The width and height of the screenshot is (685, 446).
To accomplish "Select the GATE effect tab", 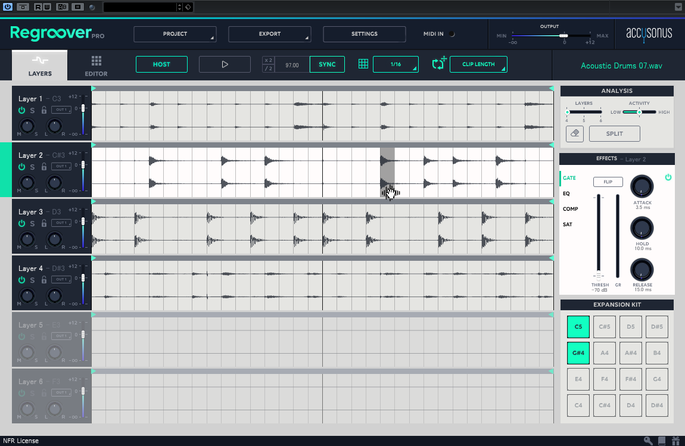I will tap(569, 178).
